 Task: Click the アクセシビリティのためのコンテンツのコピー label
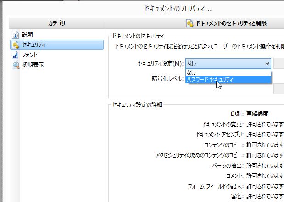pos(200,155)
